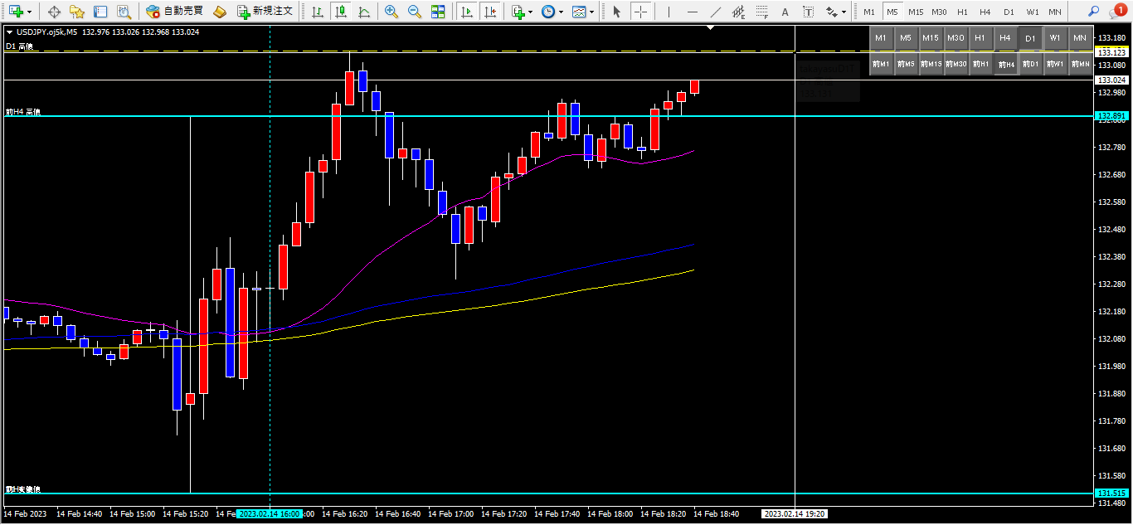Select the text label tool

coord(785,12)
